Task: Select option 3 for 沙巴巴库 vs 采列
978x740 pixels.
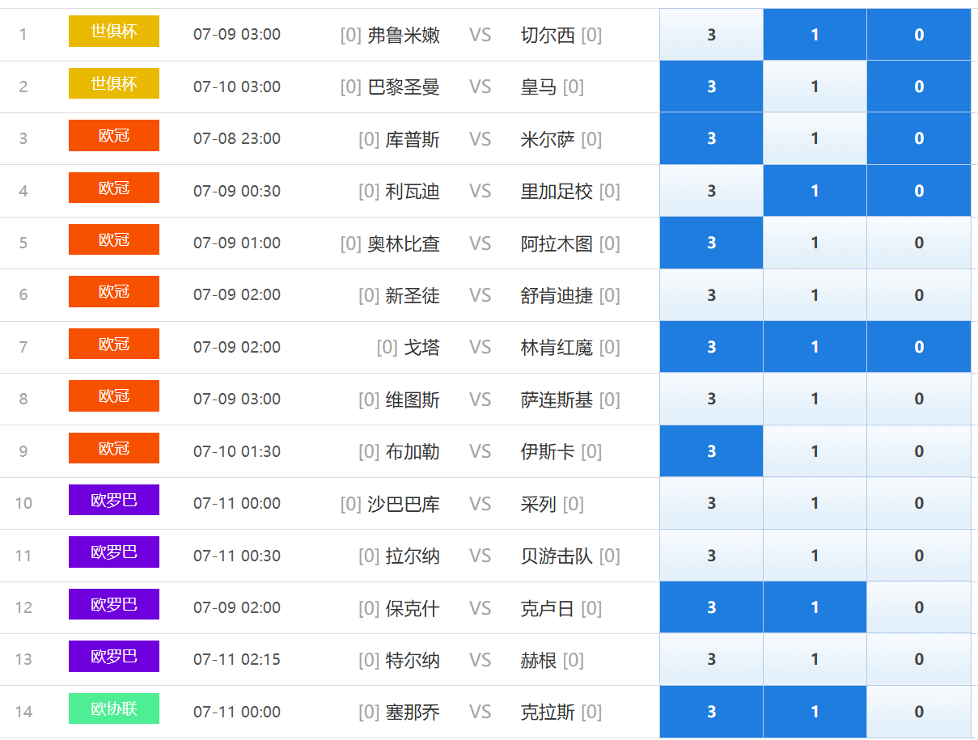Action: 711,503
